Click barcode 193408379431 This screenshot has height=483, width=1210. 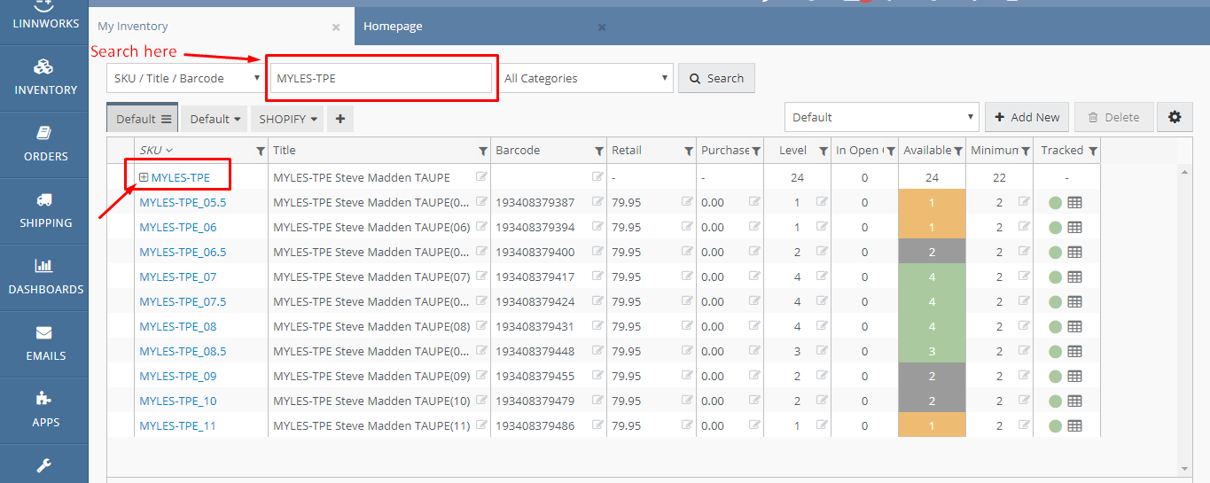pyautogui.click(x=535, y=326)
